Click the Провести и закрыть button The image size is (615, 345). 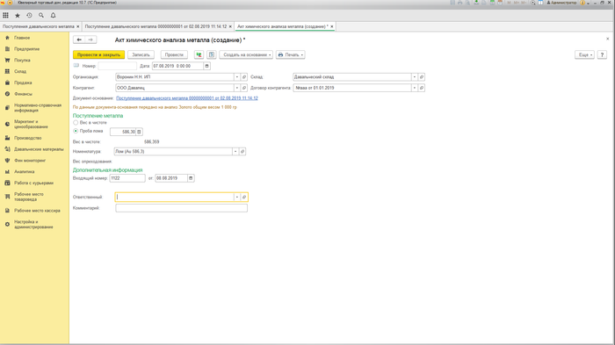98,55
